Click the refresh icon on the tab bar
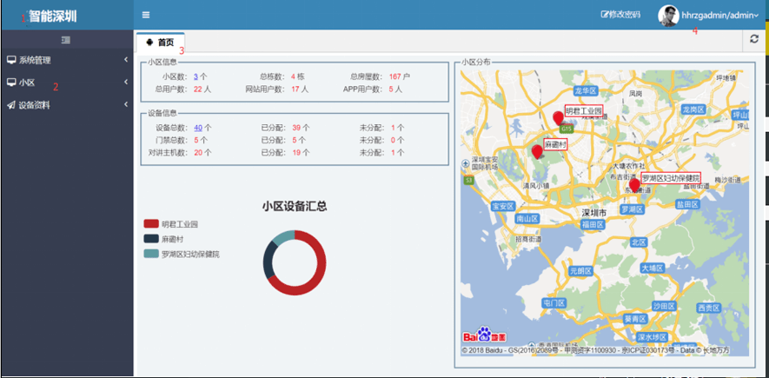Image resolution: width=769 pixels, height=378 pixels. point(754,40)
